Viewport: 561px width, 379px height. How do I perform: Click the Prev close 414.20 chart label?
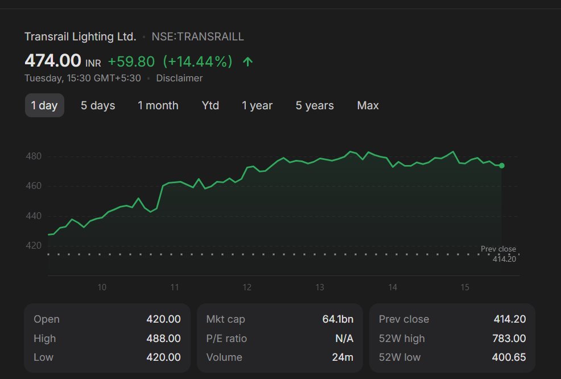[x=498, y=254]
